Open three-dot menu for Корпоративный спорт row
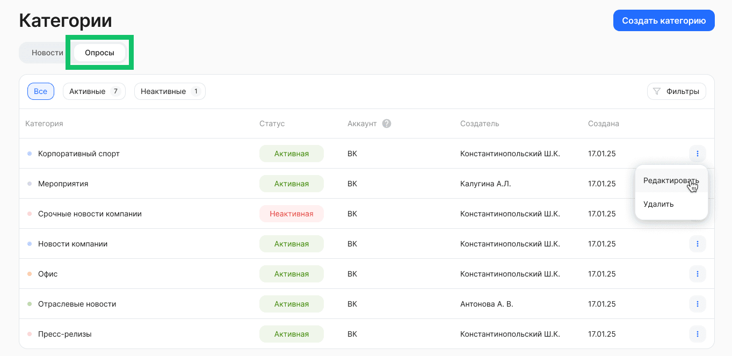732x356 pixels. click(x=697, y=154)
